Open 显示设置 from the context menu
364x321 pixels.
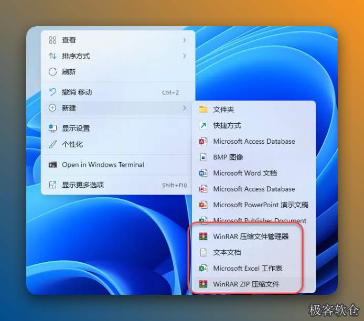(118, 129)
